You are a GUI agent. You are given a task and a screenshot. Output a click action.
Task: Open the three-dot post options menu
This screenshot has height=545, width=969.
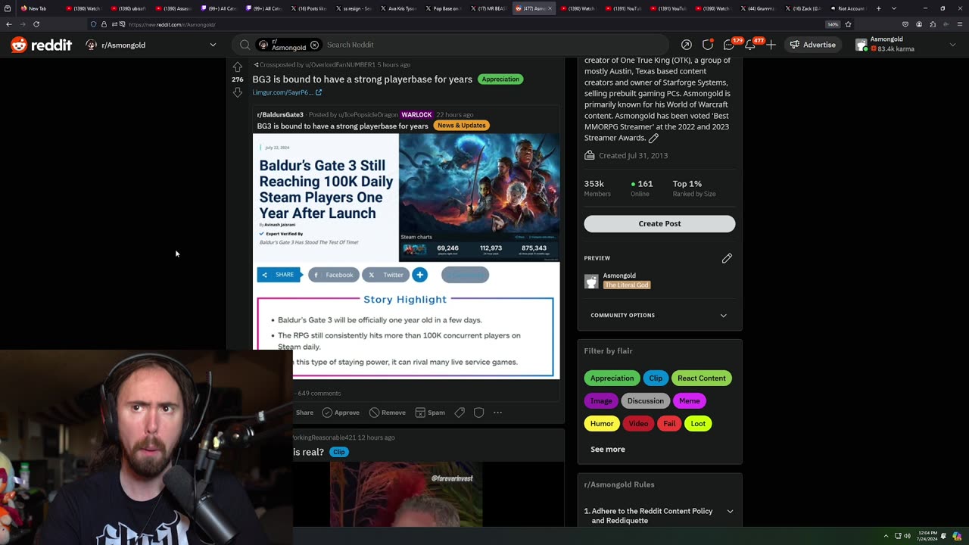[497, 413]
